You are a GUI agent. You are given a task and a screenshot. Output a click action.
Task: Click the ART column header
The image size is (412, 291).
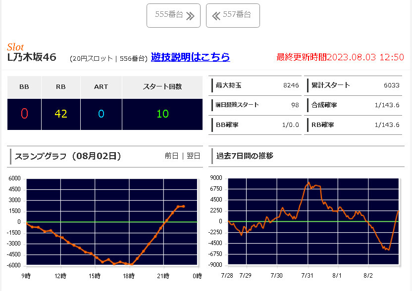click(101, 87)
